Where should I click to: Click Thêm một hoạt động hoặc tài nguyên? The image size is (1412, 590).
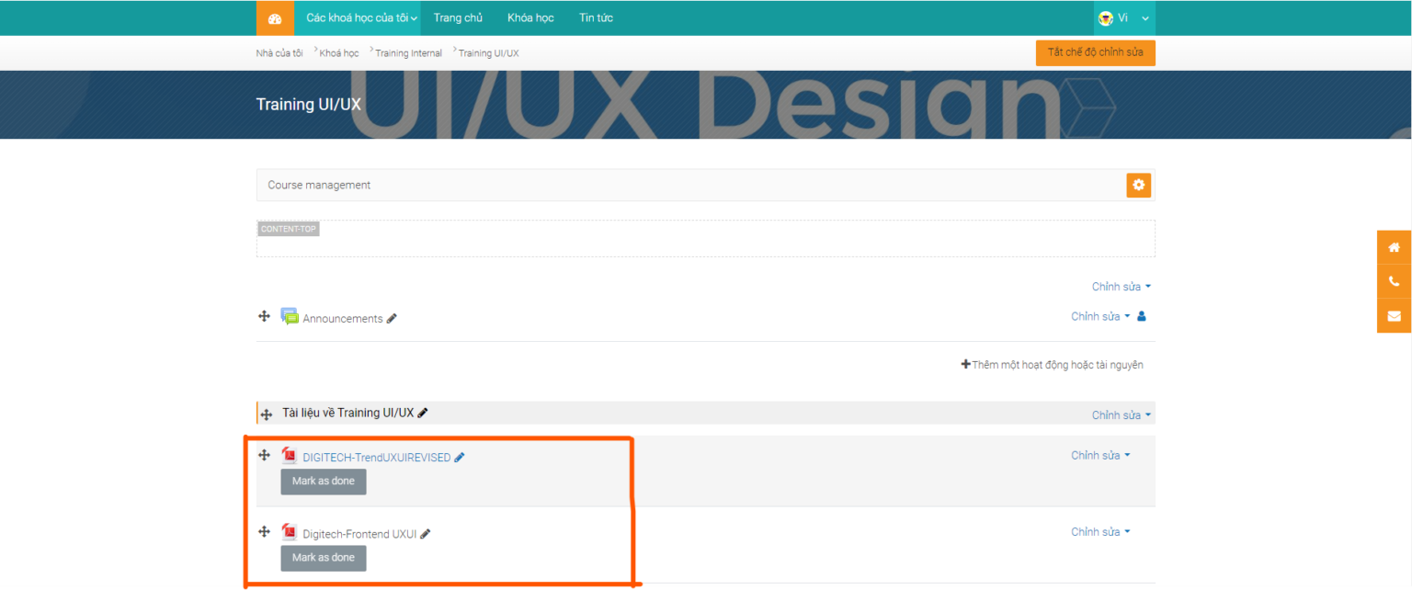click(x=1052, y=365)
